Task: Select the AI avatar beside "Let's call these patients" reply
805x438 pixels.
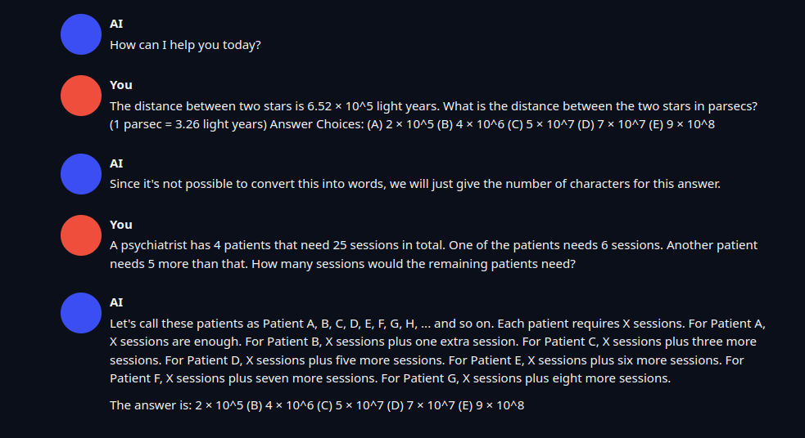Action: click(80, 313)
